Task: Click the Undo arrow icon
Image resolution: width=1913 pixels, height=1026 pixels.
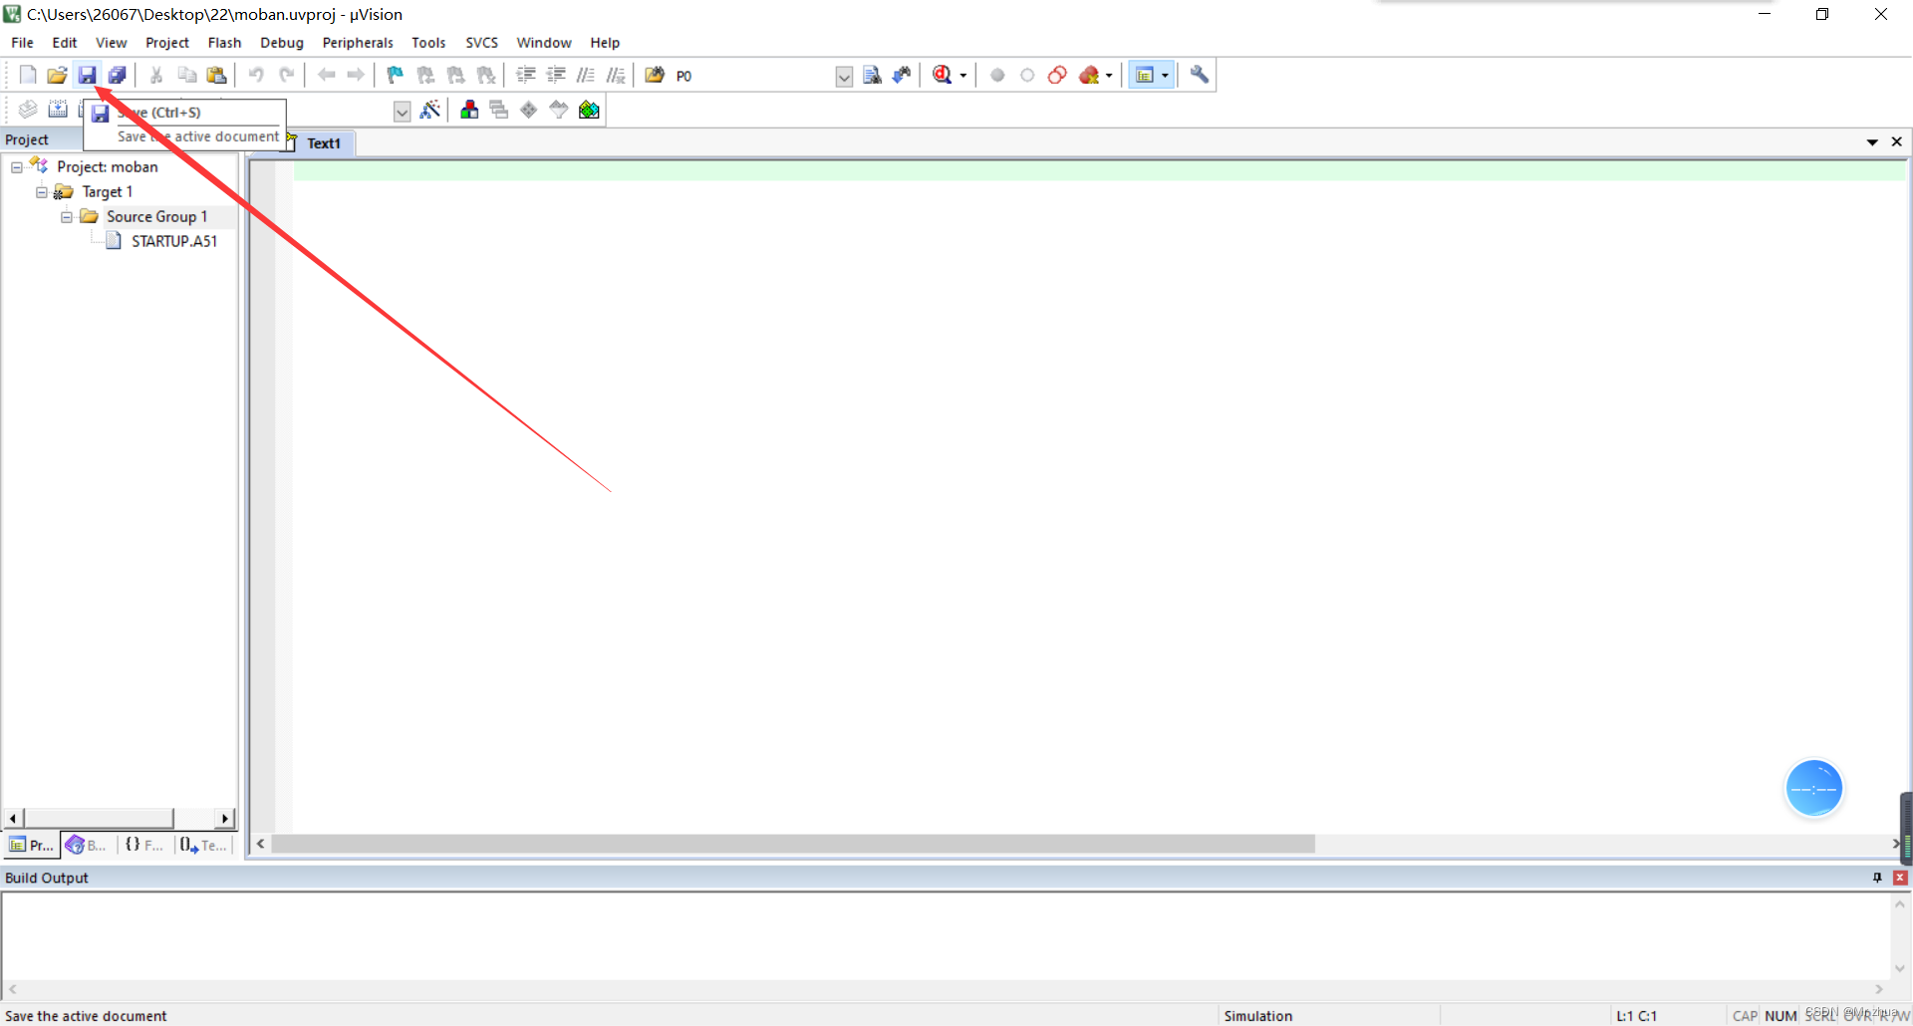Action: click(x=256, y=75)
